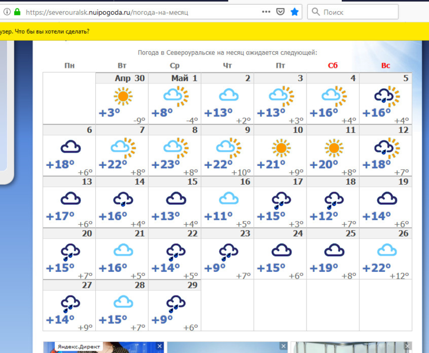Click the Май 1 date header
The height and width of the screenshot is (353, 429).
[184, 78]
